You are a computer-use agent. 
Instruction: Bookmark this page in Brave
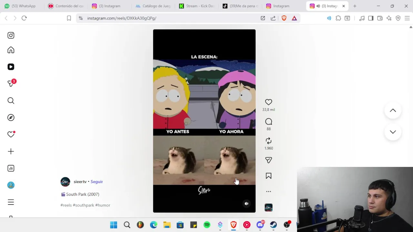69,18
